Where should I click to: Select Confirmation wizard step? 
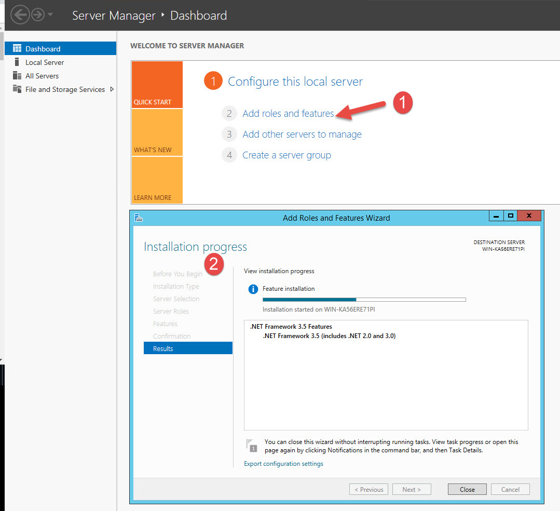tap(172, 337)
